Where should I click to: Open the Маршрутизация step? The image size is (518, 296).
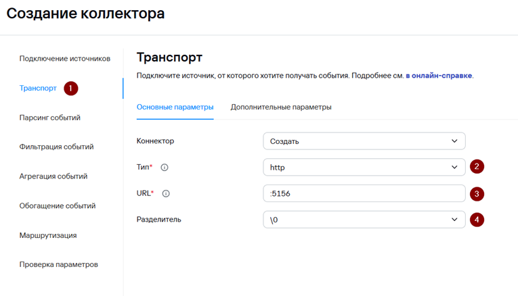point(47,235)
